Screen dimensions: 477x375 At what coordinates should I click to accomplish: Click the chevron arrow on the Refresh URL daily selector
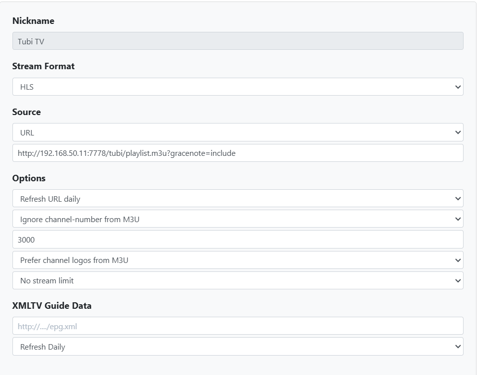coord(458,199)
